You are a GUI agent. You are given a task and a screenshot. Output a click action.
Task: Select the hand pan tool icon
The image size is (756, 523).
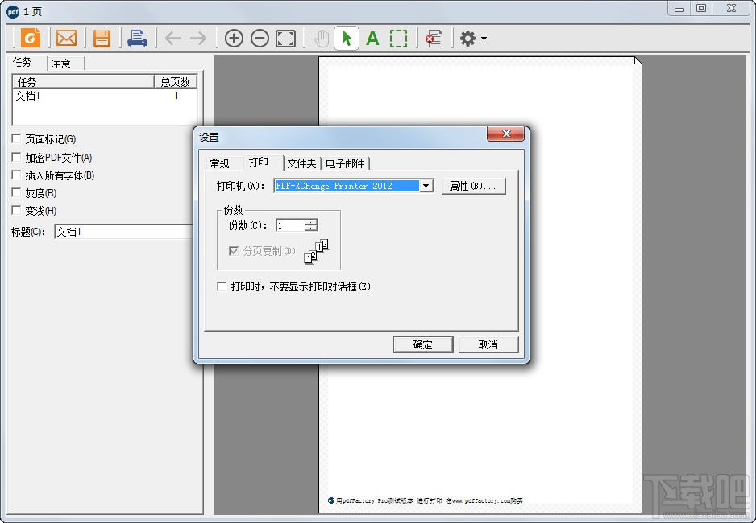coord(321,38)
